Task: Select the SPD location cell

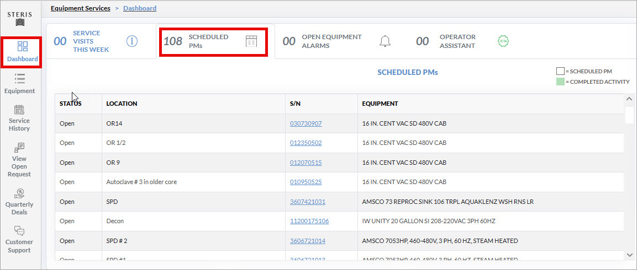Action: click(193, 202)
